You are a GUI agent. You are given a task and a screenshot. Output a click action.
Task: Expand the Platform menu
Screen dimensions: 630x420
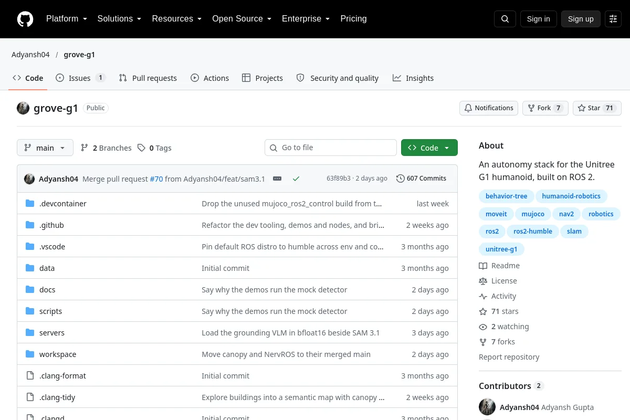coord(67,19)
